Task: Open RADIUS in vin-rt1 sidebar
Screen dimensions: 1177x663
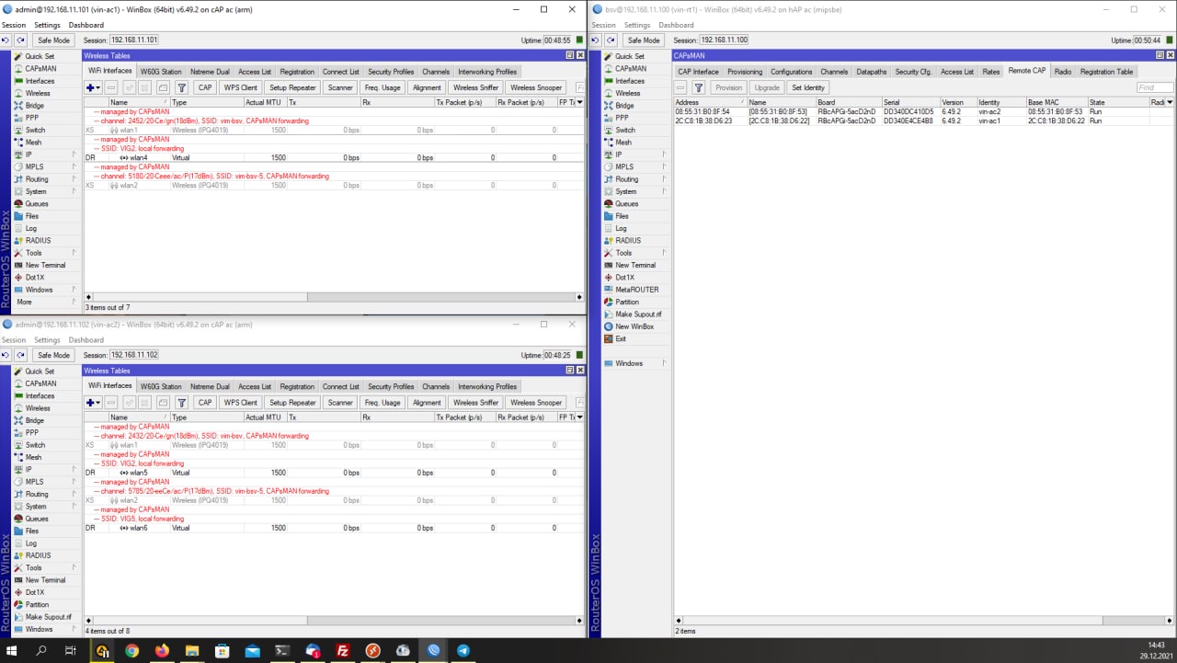Action: (628, 241)
